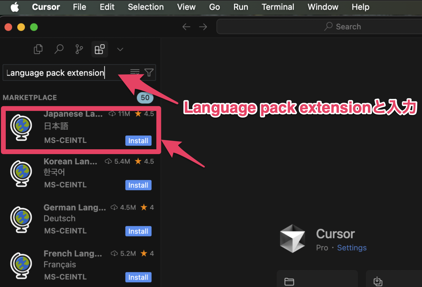The width and height of the screenshot is (422, 287).
Task: Open the Japanese Language Pack globe icon
Action: (21, 127)
